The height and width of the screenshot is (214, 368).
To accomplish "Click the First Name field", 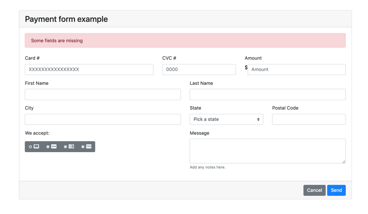I will [x=103, y=94].
